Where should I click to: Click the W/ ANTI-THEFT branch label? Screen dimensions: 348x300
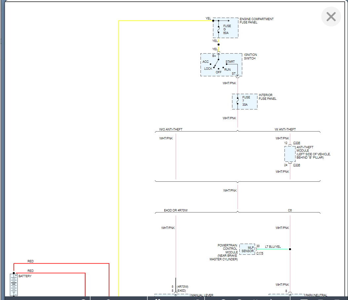(x=285, y=130)
